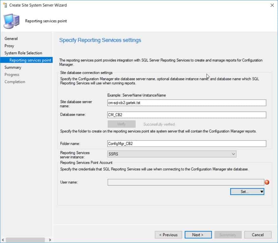Cancel the Create Site System Server Wizard
Screen dimensions: 278x243
pyautogui.click(x=257, y=234)
